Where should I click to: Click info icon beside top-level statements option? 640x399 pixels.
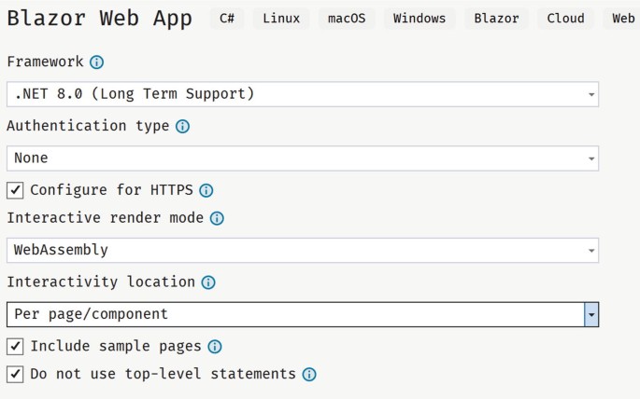point(309,374)
